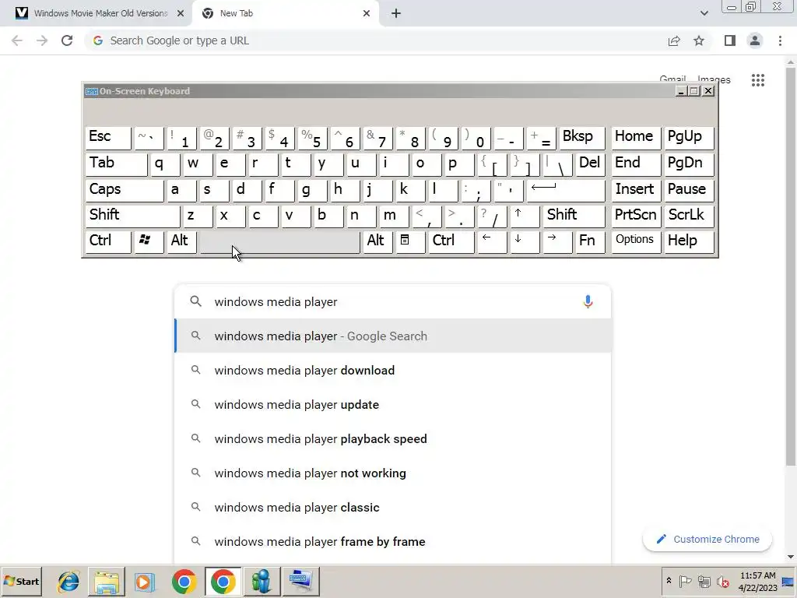Open the Chrome side panel
The height and width of the screenshot is (598, 797).
coord(730,40)
